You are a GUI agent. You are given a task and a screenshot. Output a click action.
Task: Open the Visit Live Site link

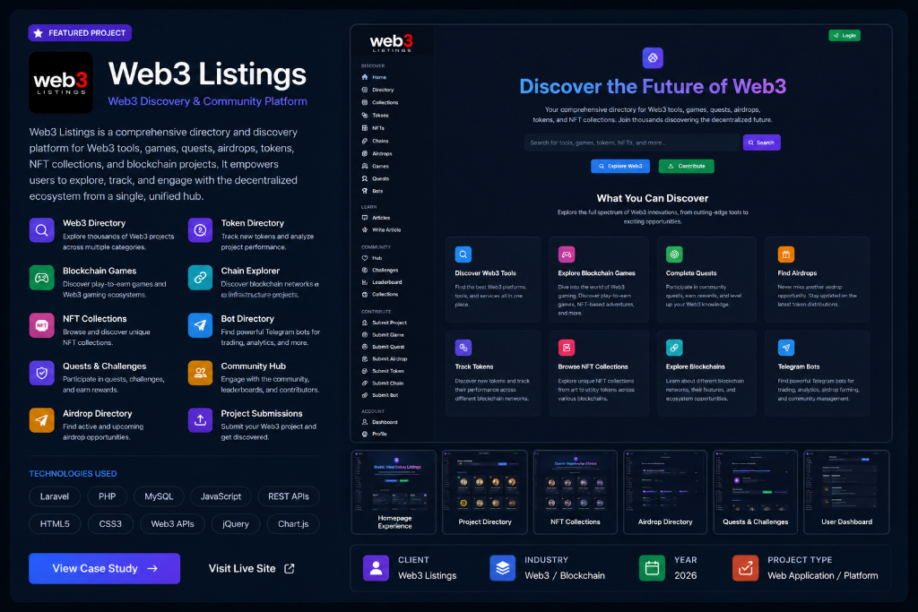(252, 569)
